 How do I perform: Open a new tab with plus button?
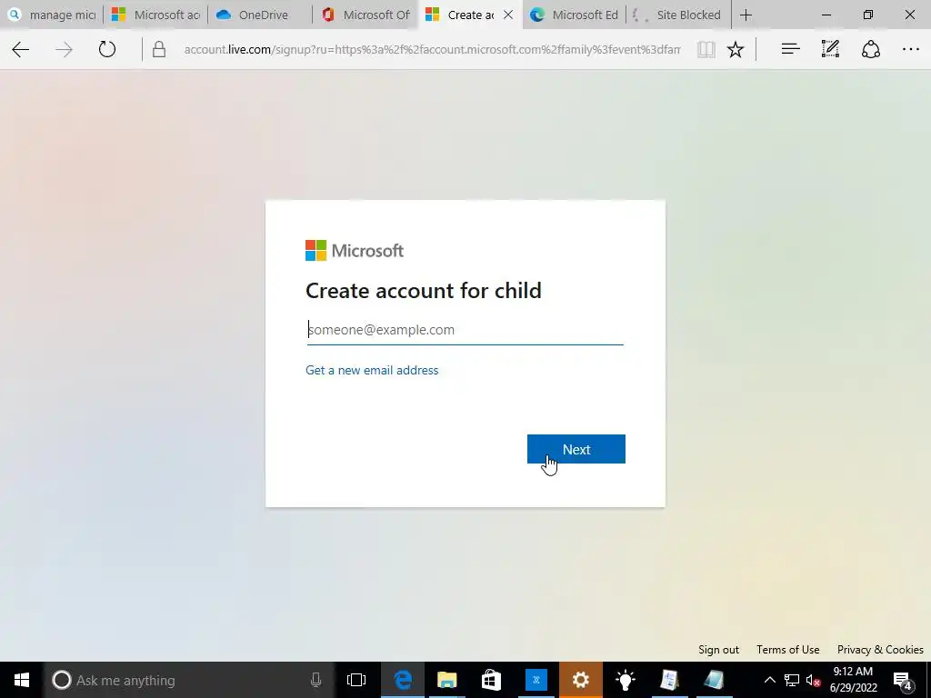(746, 15)
